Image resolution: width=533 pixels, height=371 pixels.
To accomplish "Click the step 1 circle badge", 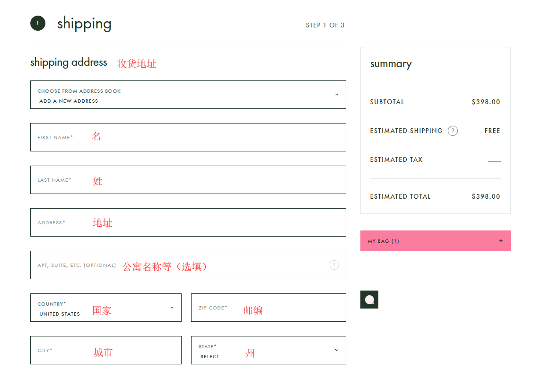I will point(38,23).
